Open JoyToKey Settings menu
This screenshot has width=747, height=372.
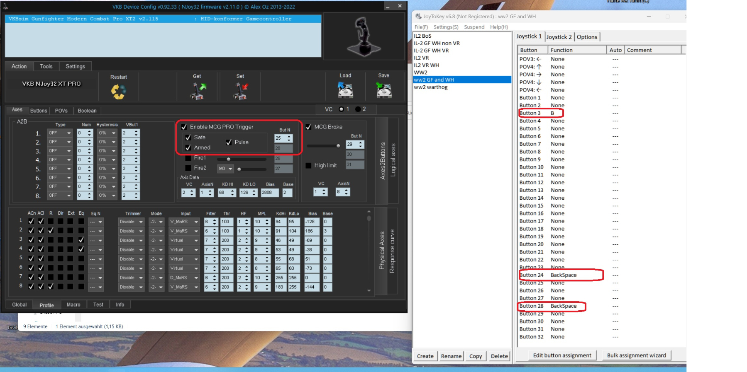tap(446, 27)
